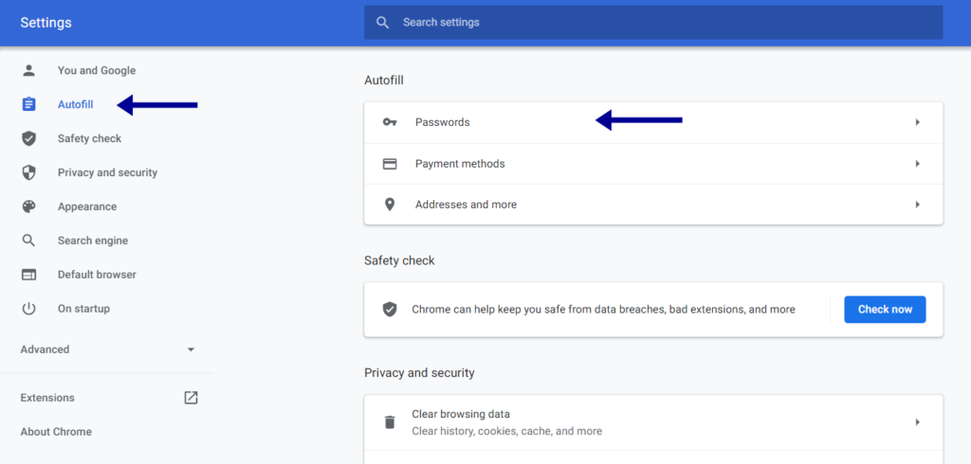The image size is (971, 464).
Task: Click the Settings title text
Action: (x=46, y=23)
